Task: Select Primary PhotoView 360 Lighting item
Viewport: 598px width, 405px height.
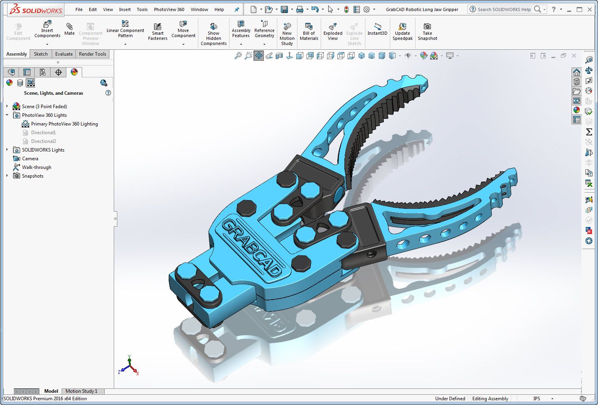Action: click(x=60, y=124)
